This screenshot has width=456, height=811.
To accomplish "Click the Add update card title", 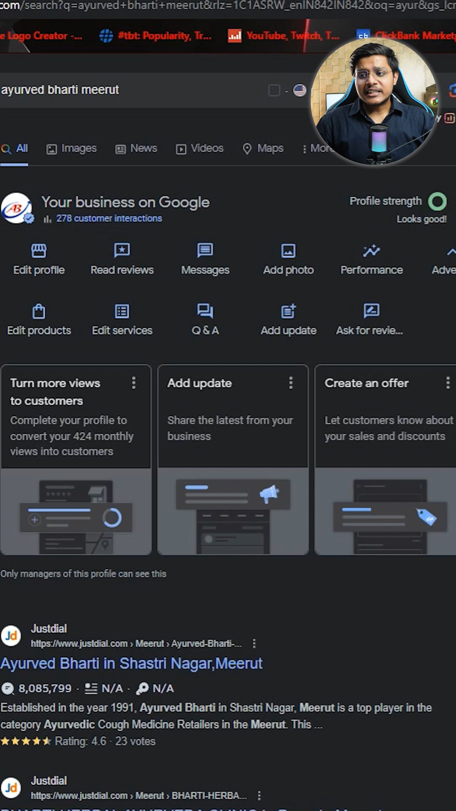I will point(199,383).
